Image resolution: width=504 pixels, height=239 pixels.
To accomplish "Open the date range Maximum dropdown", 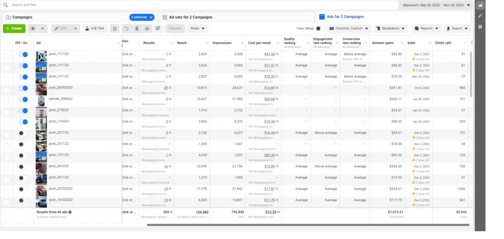I will tap(435, 5).
